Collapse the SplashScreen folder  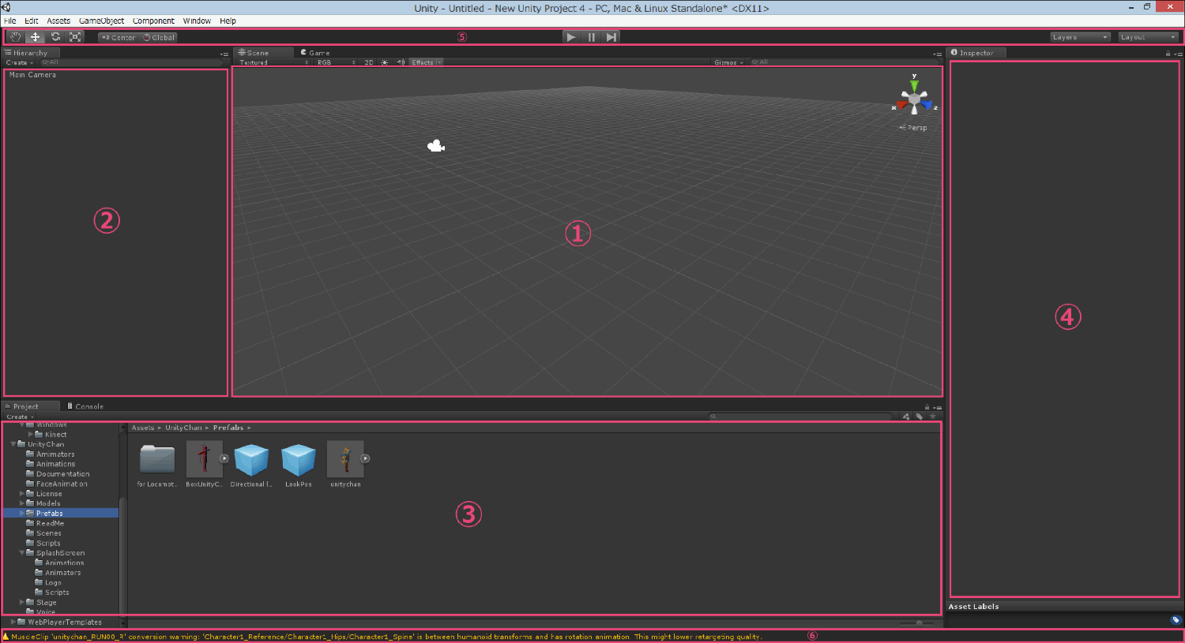coord(22,553)
